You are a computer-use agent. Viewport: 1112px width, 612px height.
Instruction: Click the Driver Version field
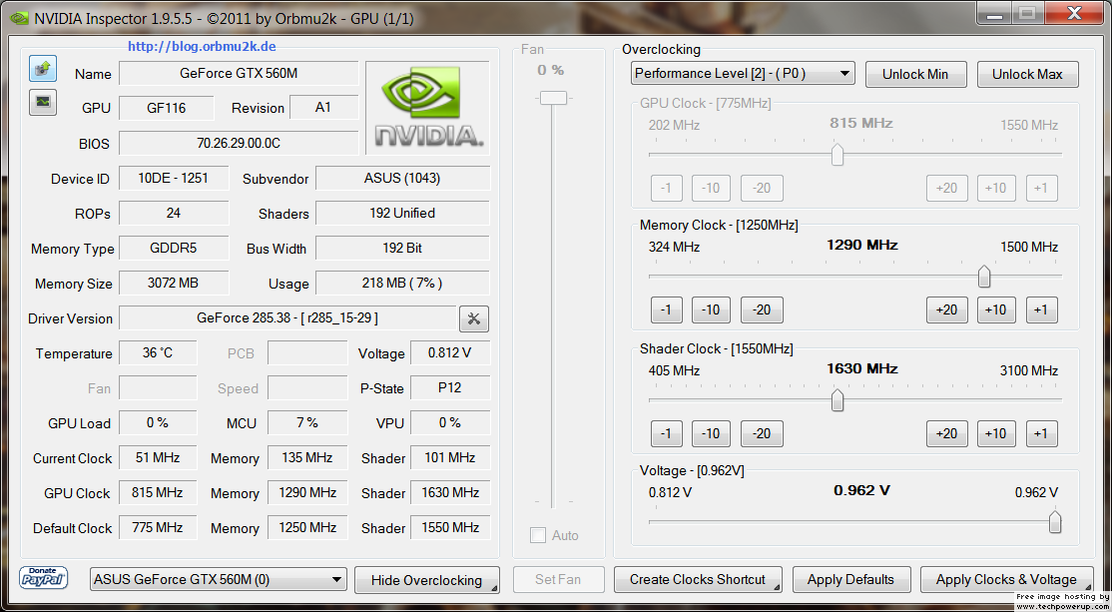287,318
